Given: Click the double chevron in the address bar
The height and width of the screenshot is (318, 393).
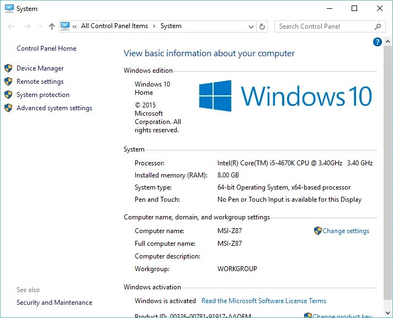Looking at the screenshot, I should coord(75,26).
